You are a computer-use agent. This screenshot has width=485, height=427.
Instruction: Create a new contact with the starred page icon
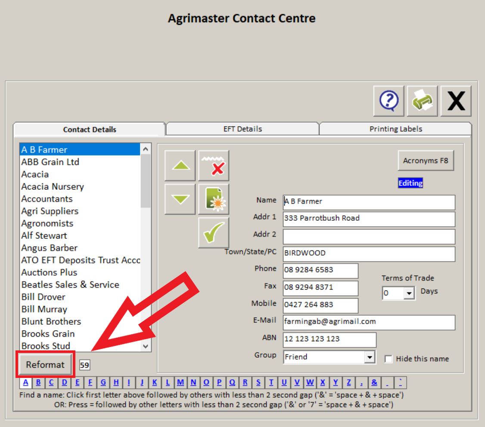tap(214, 199)
